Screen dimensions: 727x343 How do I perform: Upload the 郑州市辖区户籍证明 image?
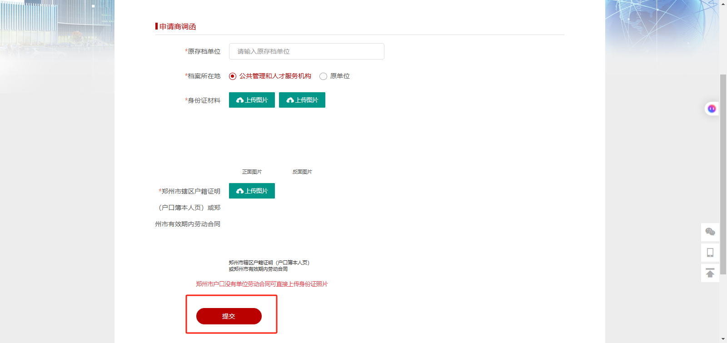252,191
